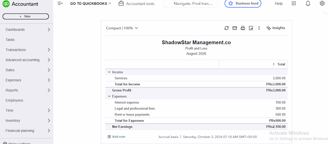Open the Help link

pyautogui.click(x=279, y=4)
